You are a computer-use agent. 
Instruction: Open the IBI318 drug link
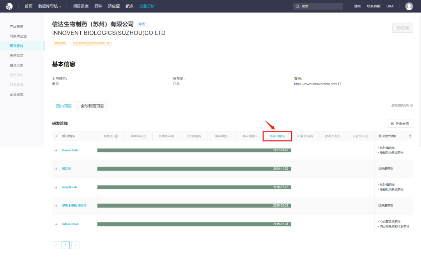pos(67,169)
